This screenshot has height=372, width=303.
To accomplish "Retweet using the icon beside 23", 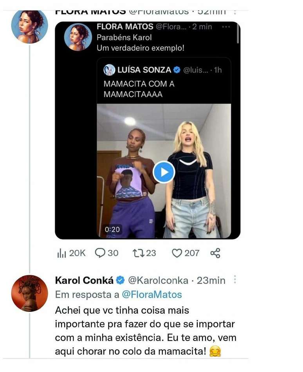I will tap(138, 253).
